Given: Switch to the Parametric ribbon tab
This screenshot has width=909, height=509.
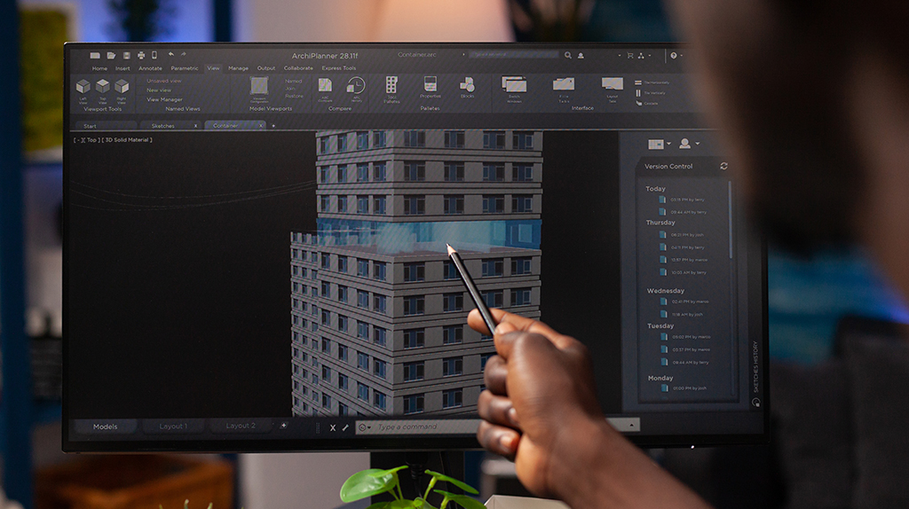Looking at the screenshot, I should pyautogui.click(x=185, y=68).
